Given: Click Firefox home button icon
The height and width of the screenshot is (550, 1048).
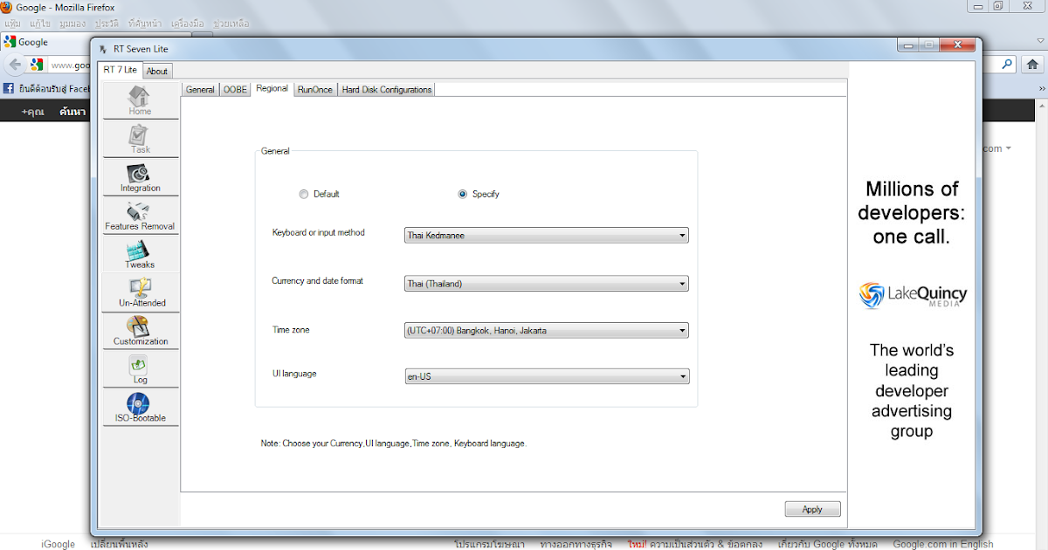Looking at the screenshot, I should tap(1032, 64).
